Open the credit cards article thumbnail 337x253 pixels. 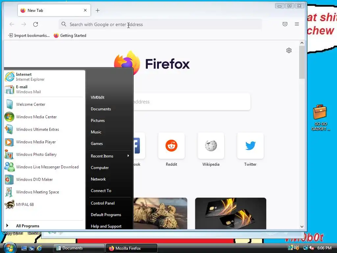(231, 213)
